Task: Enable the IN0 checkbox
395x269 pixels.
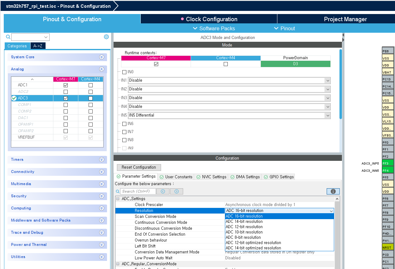Action: [x=124, y=72]
